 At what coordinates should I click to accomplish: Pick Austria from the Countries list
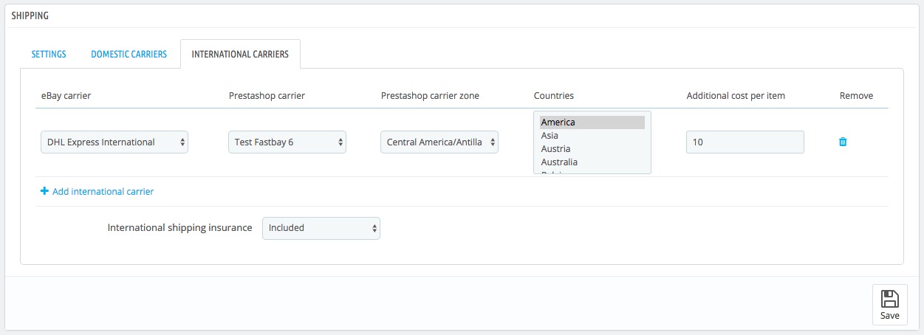coord(592,149)
